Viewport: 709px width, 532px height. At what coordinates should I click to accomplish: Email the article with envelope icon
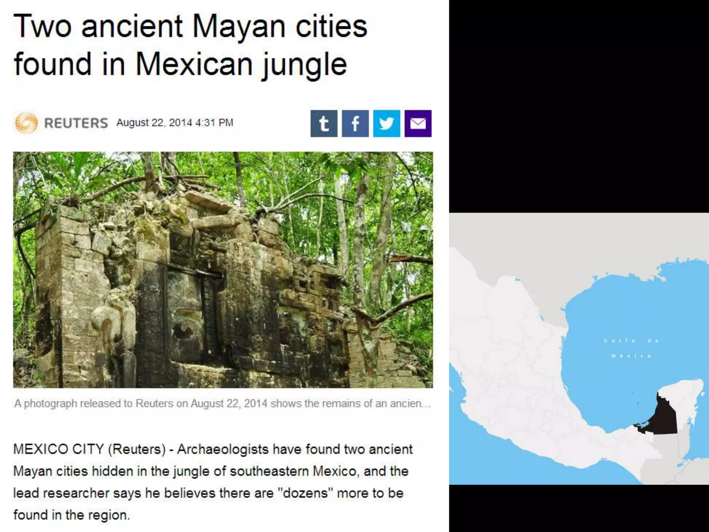(x=418, y=124)
